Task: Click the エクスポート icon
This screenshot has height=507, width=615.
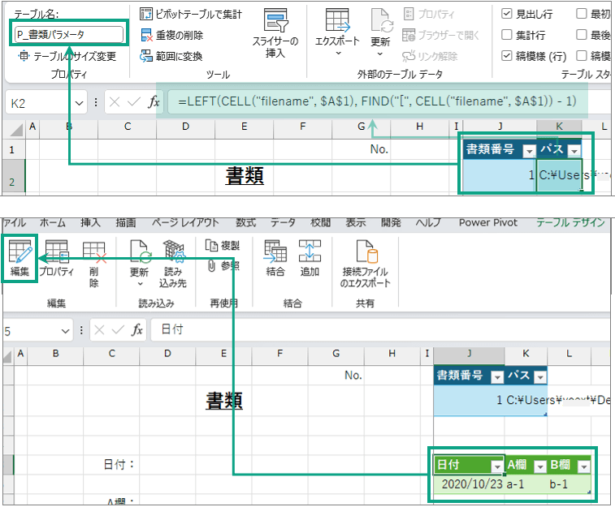Action: click(337, 20)
